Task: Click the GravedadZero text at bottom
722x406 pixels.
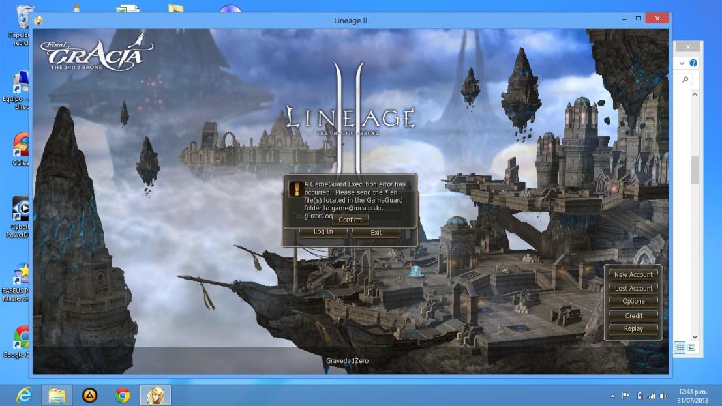Action: point(347,361)
